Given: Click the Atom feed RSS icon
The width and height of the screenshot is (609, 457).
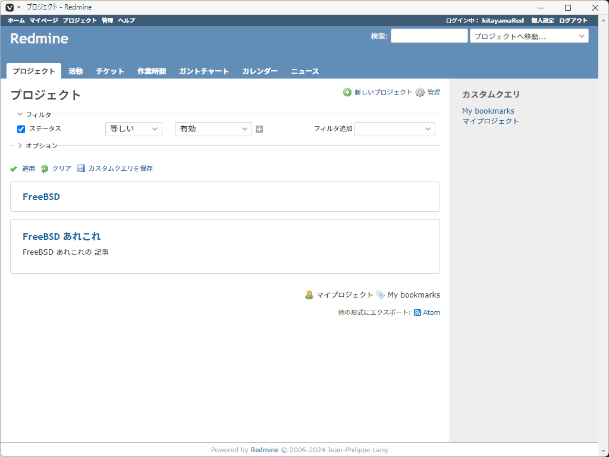Looking at the screenshot, I should click(417, 312).
